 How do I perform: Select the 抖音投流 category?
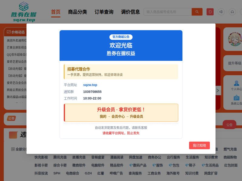pyautogui.click(x=41, y=173)
